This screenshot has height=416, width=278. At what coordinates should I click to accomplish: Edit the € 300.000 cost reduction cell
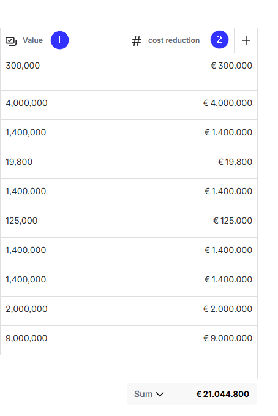coord(192,72)
